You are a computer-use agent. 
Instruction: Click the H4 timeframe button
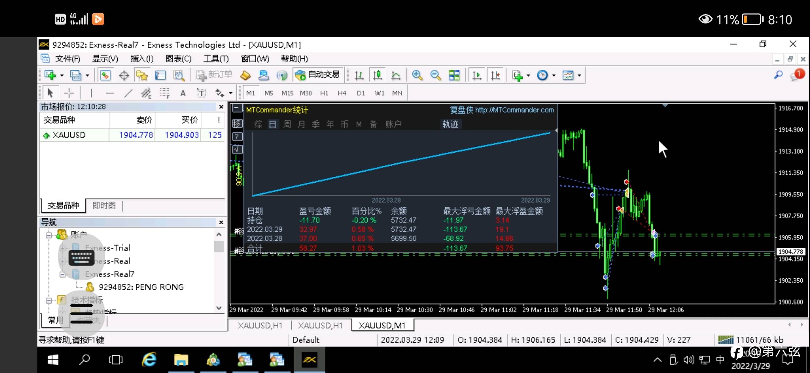(342, 93)
